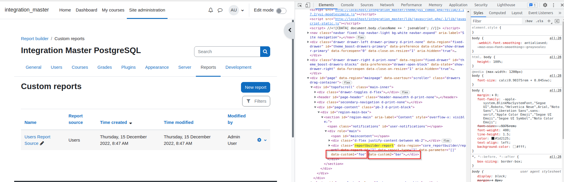Viewport: 564px width, 182px height.
Task: Switch to the Sources tab
Action: coord(367,5)
